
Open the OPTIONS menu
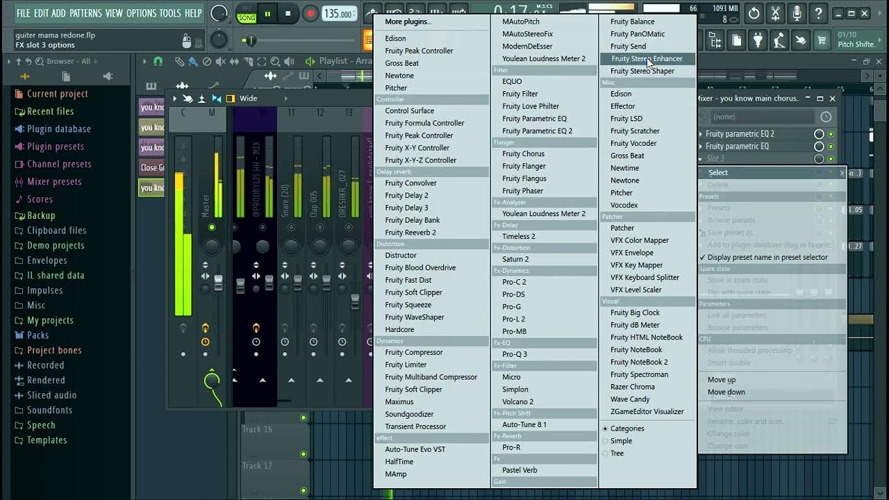click(x=142, y=13)
